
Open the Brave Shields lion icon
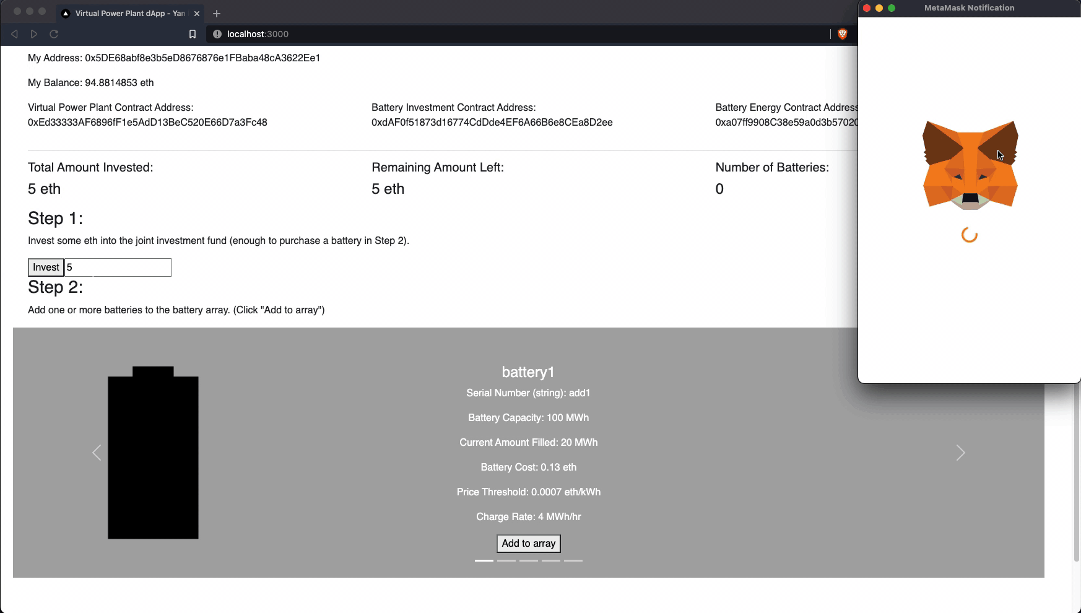pos(842,34)
